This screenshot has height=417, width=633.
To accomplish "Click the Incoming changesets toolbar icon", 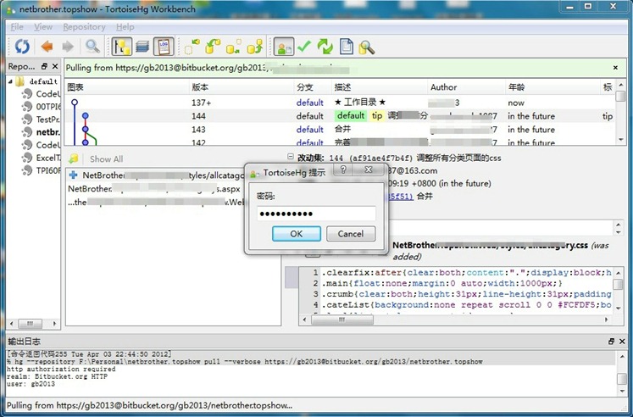I will (x=192, y=47).
